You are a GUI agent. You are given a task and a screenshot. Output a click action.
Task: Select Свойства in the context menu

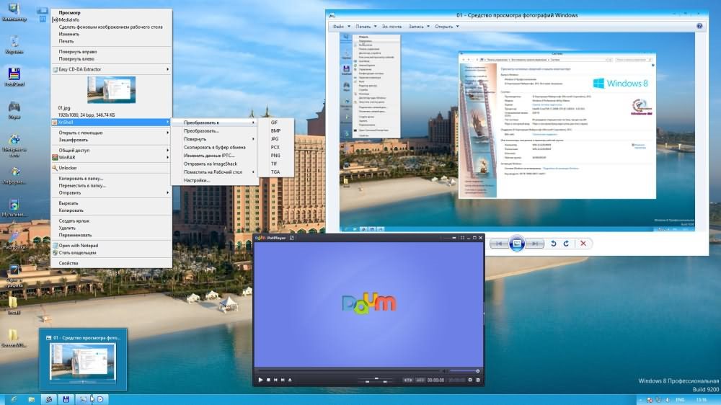(x=68, y=263)
